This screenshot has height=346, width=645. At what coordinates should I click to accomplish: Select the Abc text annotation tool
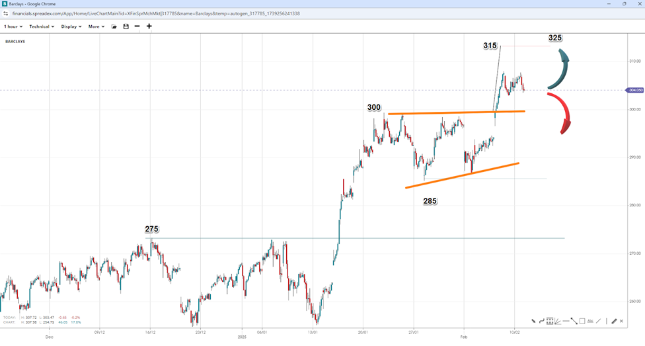(590, 321)
